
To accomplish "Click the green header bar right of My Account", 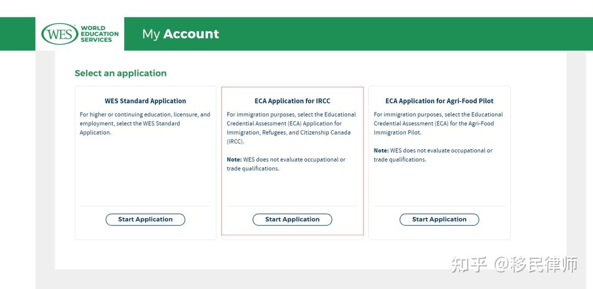I will (405, 34).
